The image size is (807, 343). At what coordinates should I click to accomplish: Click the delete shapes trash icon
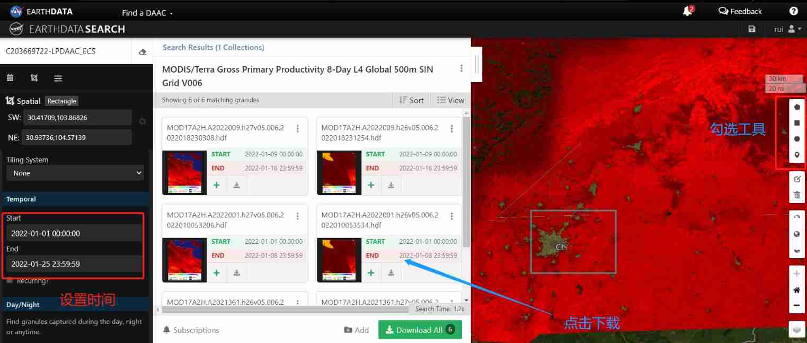click(x=797, y=196)
